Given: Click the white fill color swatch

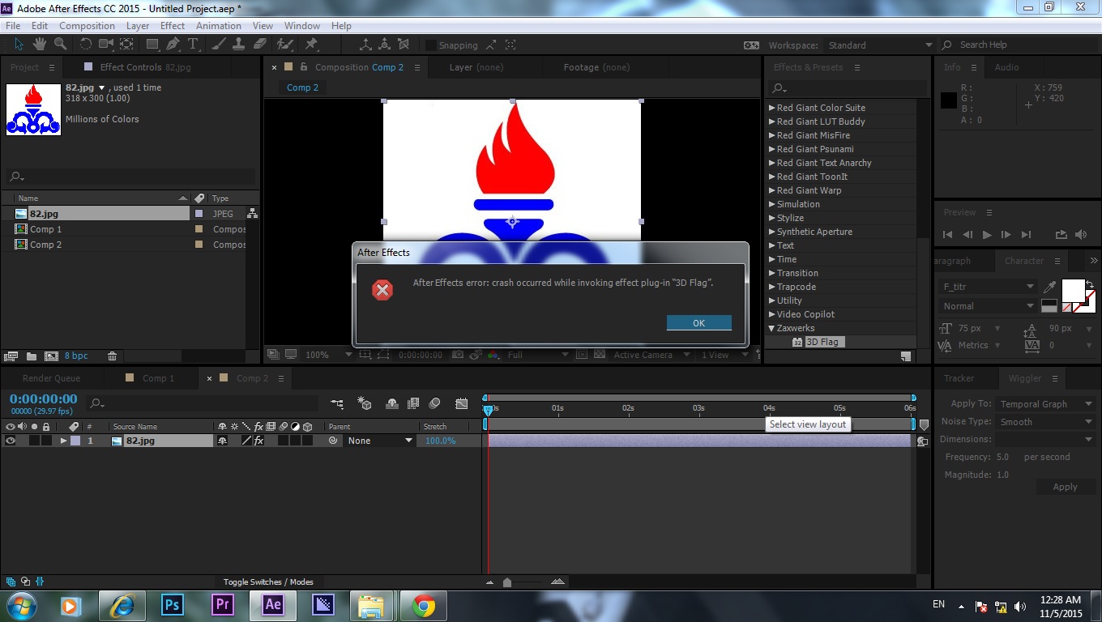Looking at the screenshot, I should pos(1073,291).
